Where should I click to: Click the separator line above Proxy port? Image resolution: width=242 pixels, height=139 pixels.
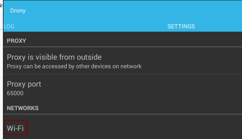(x=123, y=74)
